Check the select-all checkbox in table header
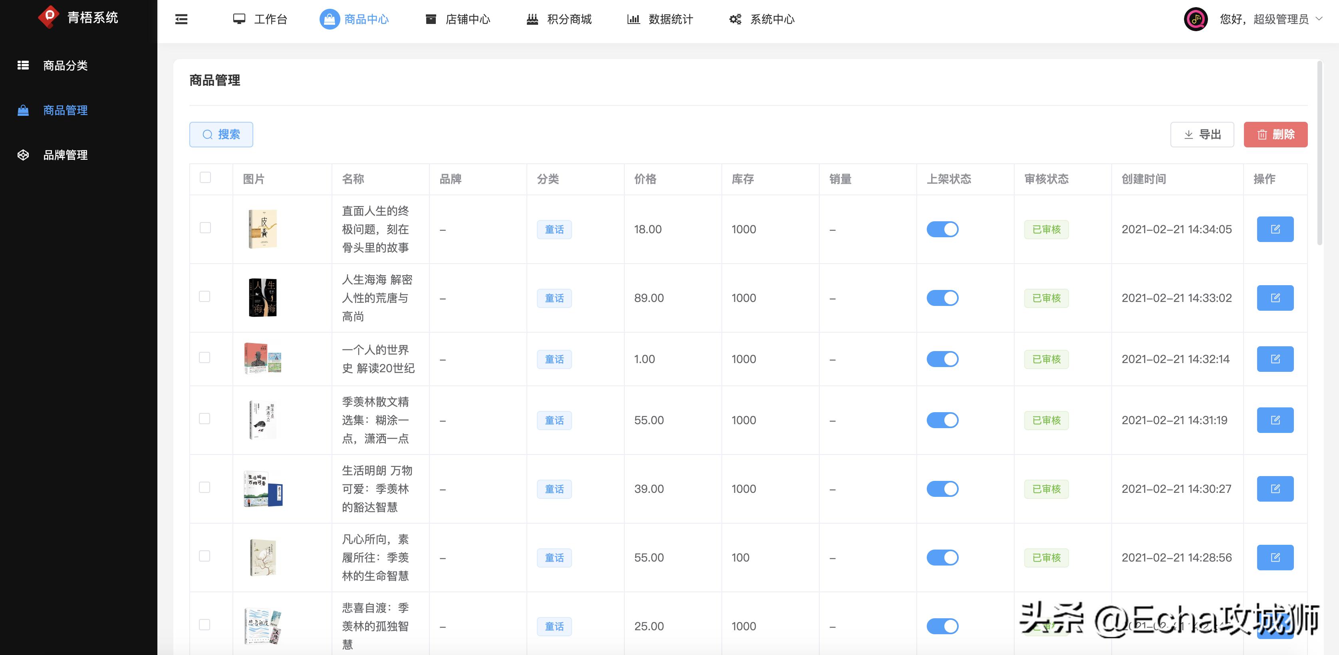The image size is (1339, 655). [x=205, y=177]
